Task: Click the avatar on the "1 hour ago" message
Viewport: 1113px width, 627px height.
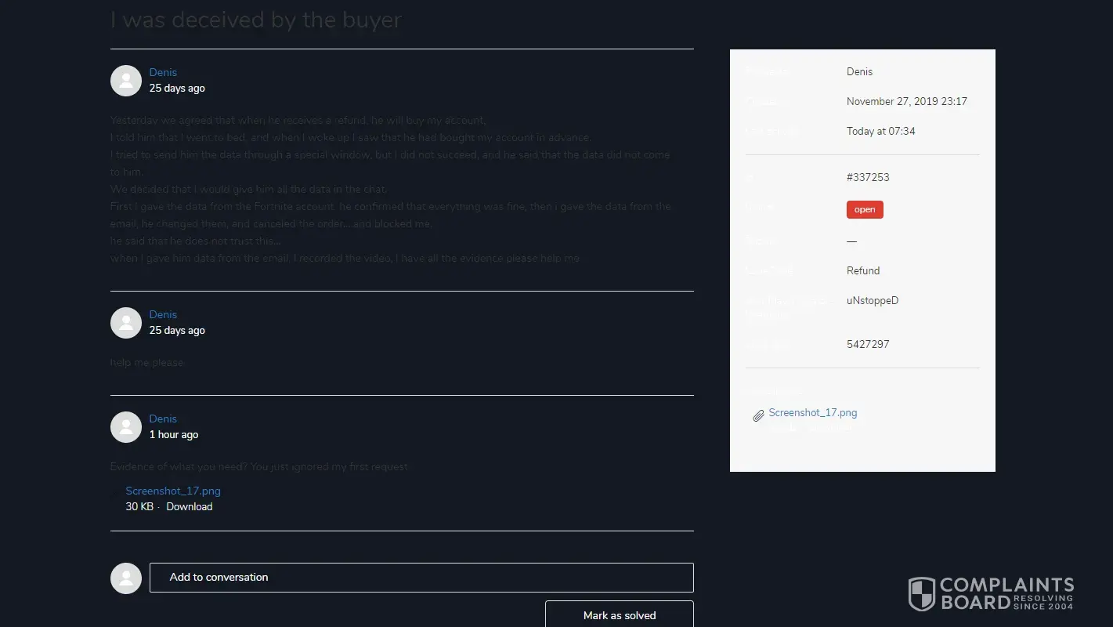Action: [126, 427]
